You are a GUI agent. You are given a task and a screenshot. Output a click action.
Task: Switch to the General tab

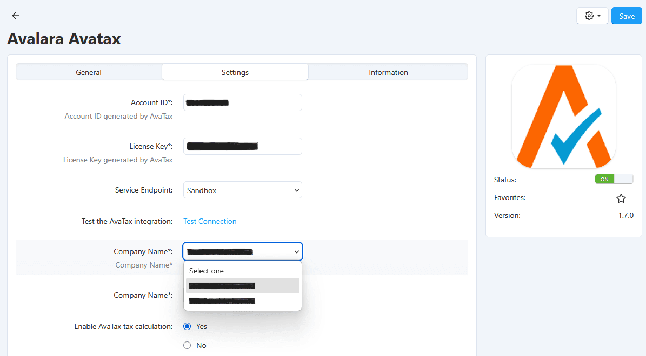(x=89, y=72)
